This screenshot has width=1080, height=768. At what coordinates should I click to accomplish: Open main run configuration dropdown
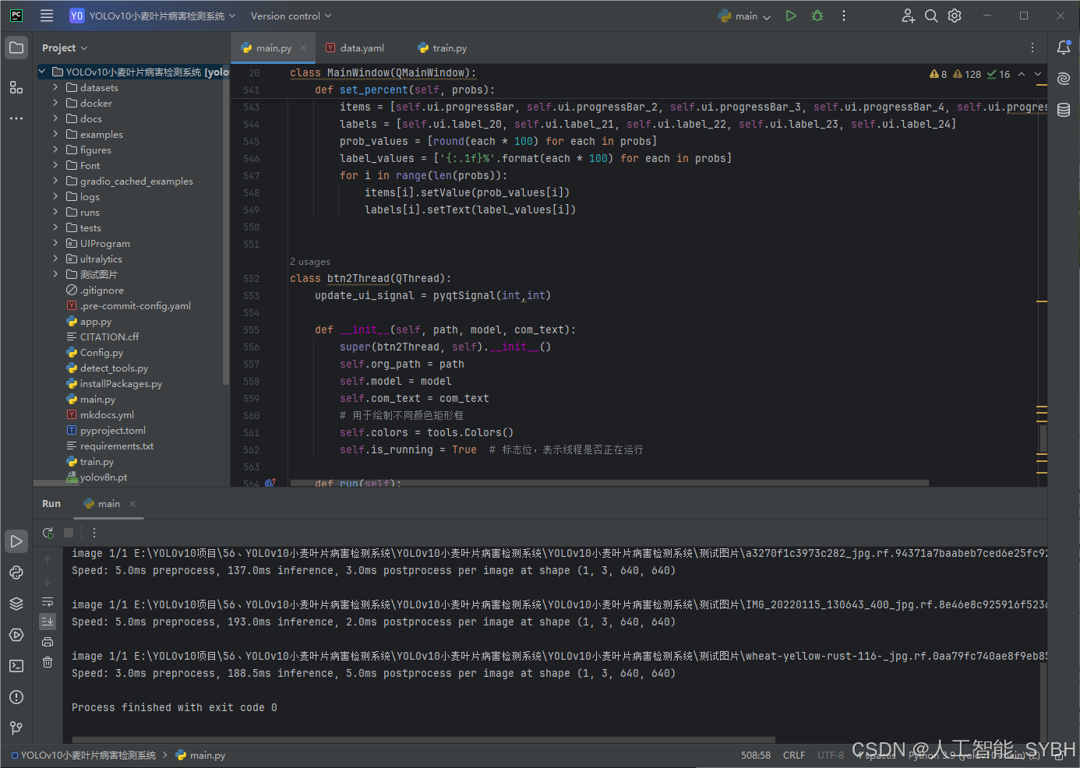pyautogui.click(x=745, y=16)
